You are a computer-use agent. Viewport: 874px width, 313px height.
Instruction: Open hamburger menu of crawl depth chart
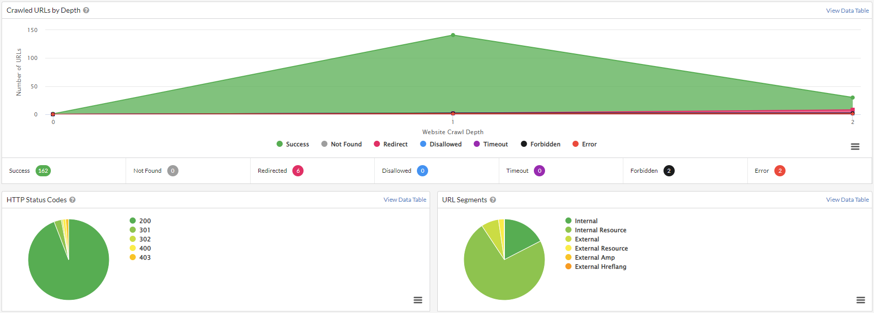pos(855,146)
